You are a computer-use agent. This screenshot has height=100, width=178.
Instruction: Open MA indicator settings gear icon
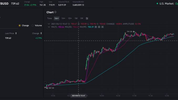click(x=99, y=27)
